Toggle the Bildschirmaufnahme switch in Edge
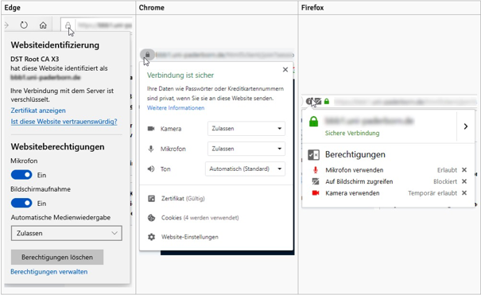 coord(21,203)
